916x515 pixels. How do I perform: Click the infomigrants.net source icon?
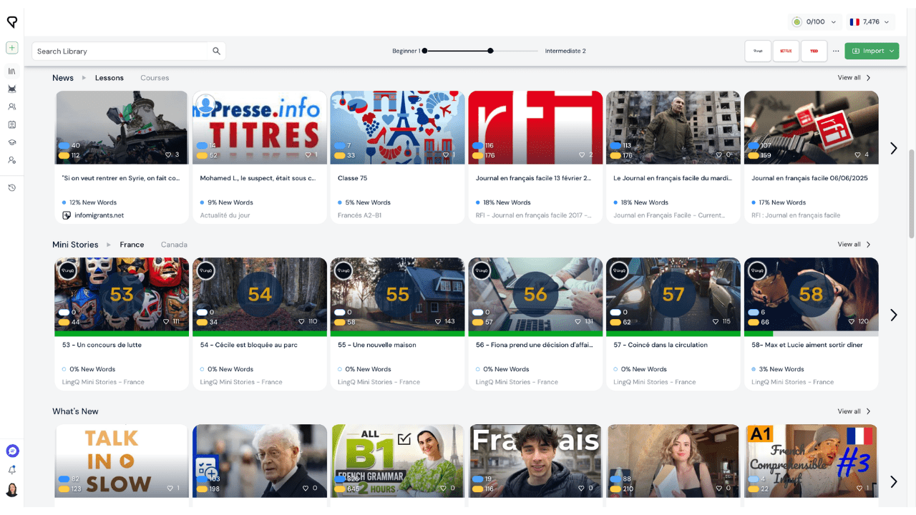pos(67,215)
